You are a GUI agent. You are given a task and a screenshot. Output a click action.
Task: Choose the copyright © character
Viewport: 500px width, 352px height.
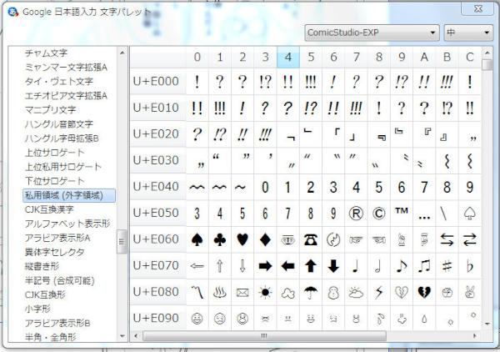pos(379,214)
